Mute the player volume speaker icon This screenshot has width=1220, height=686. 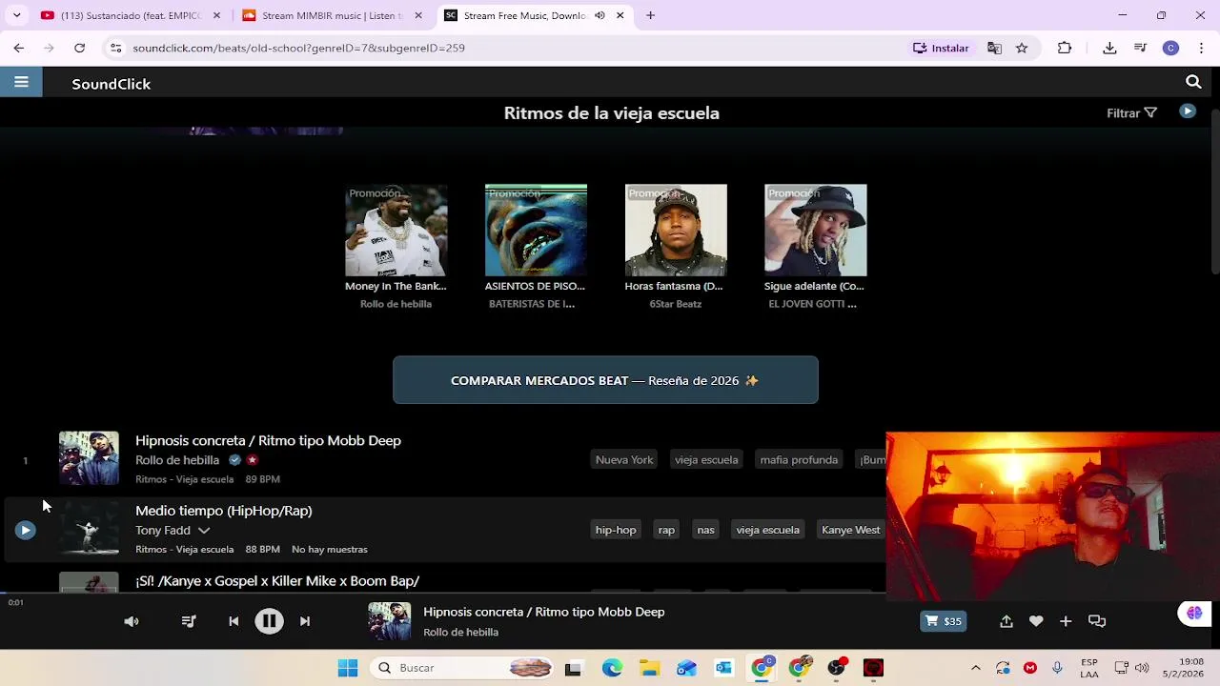[132, 621]
